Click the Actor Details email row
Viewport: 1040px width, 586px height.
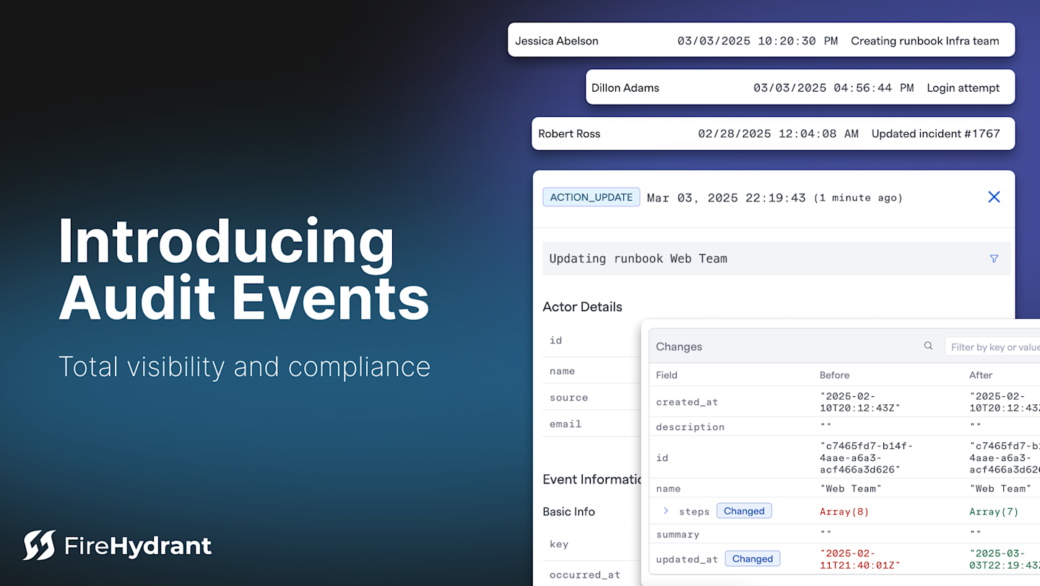591,424
